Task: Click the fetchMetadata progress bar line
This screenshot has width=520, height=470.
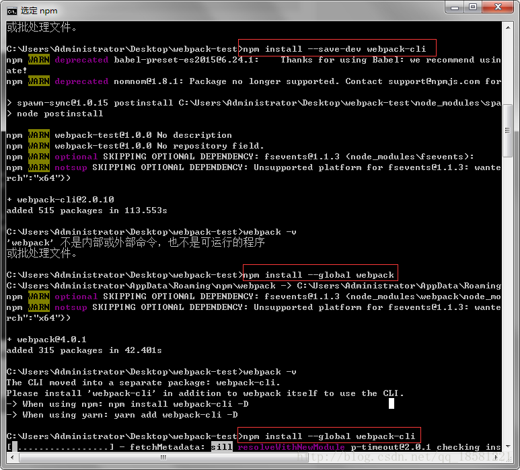Action: point(254,447)
